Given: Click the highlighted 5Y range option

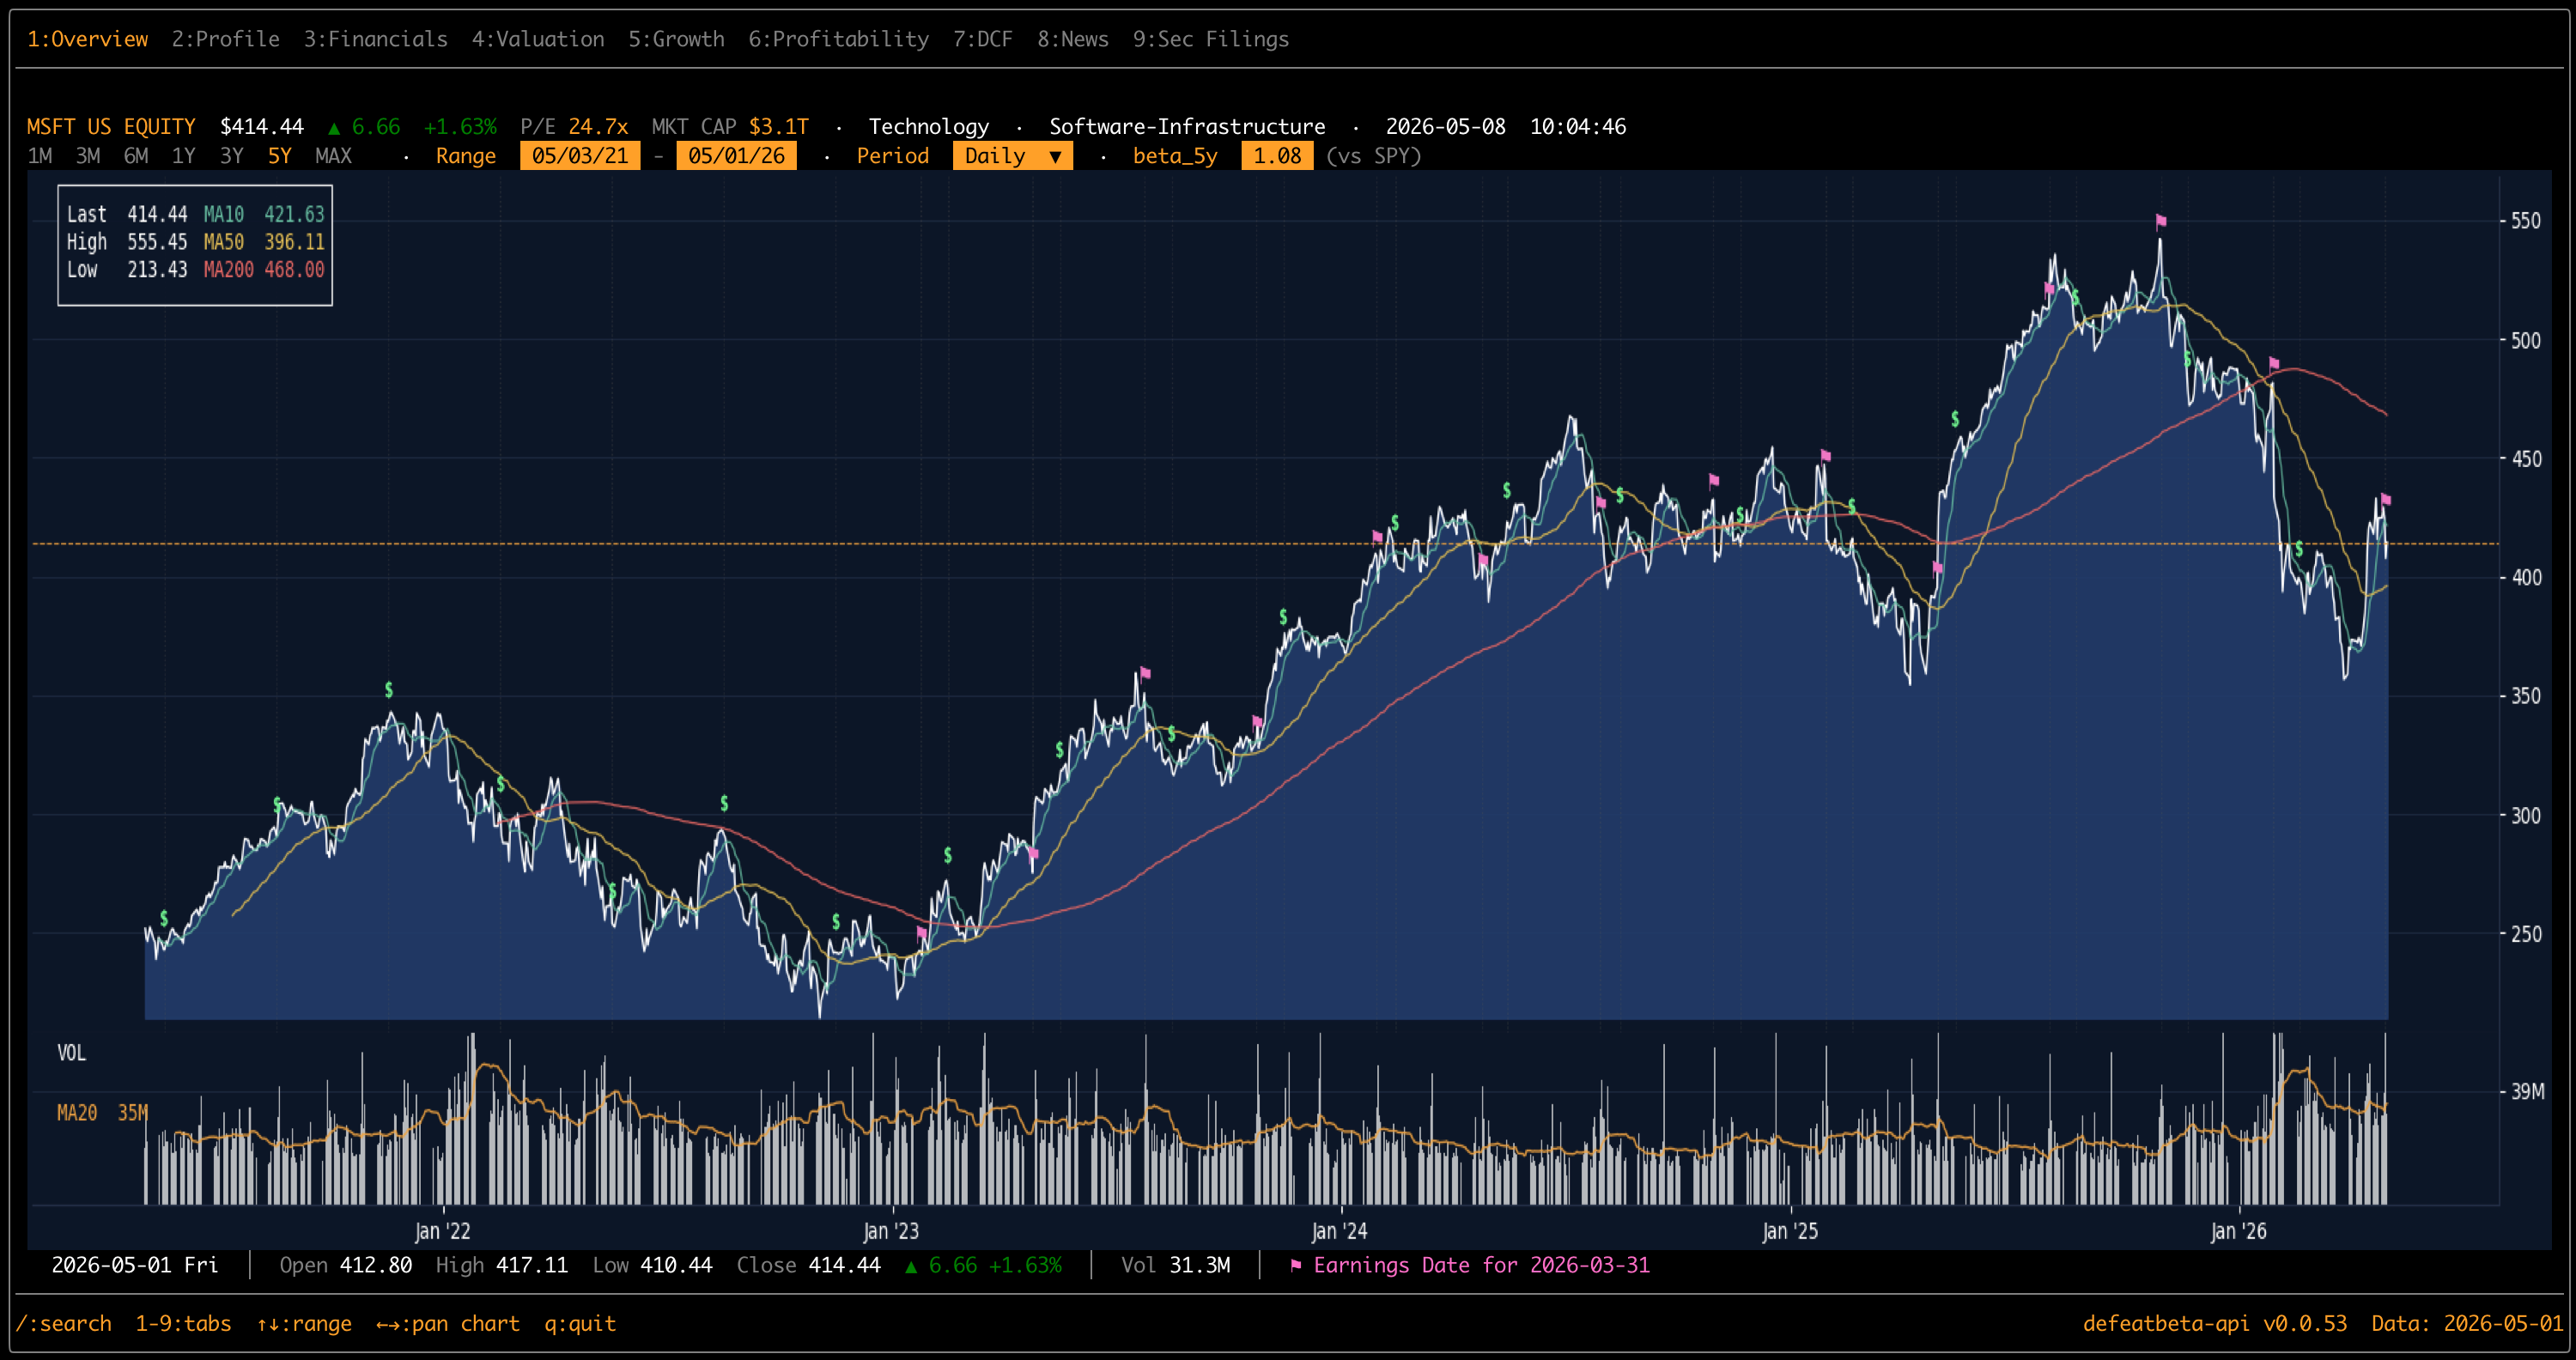Looking at the screenshot, I should 280,156.
